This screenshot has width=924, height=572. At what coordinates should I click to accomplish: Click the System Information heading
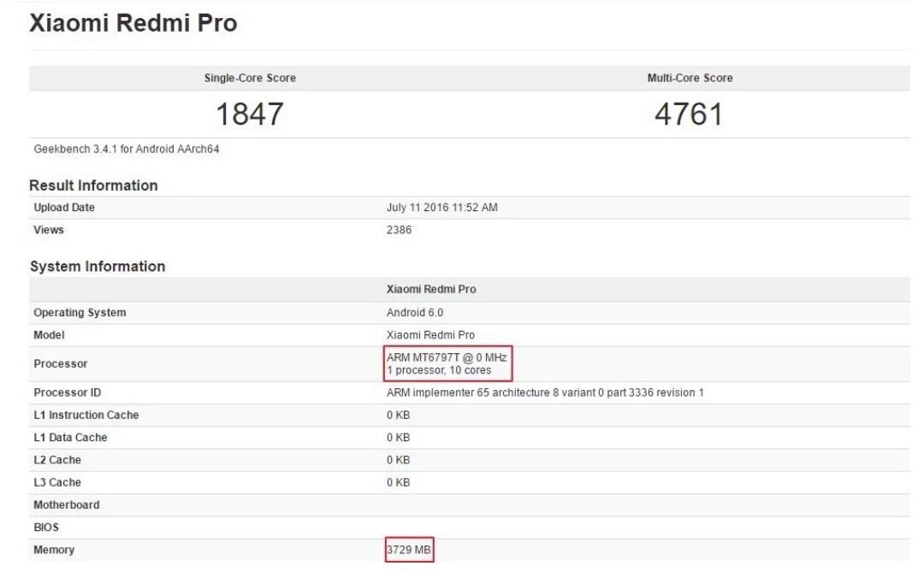pyautogui.click(x=98, y=266)
